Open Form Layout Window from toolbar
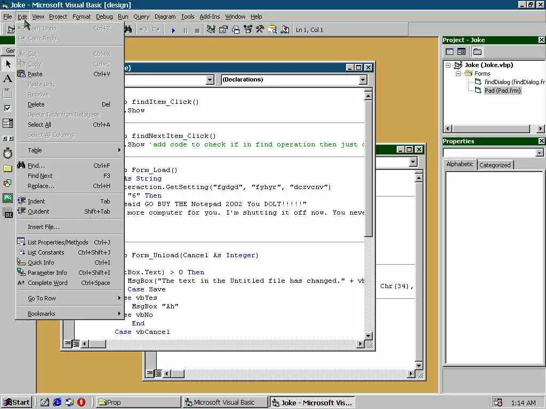 (236, 30)
